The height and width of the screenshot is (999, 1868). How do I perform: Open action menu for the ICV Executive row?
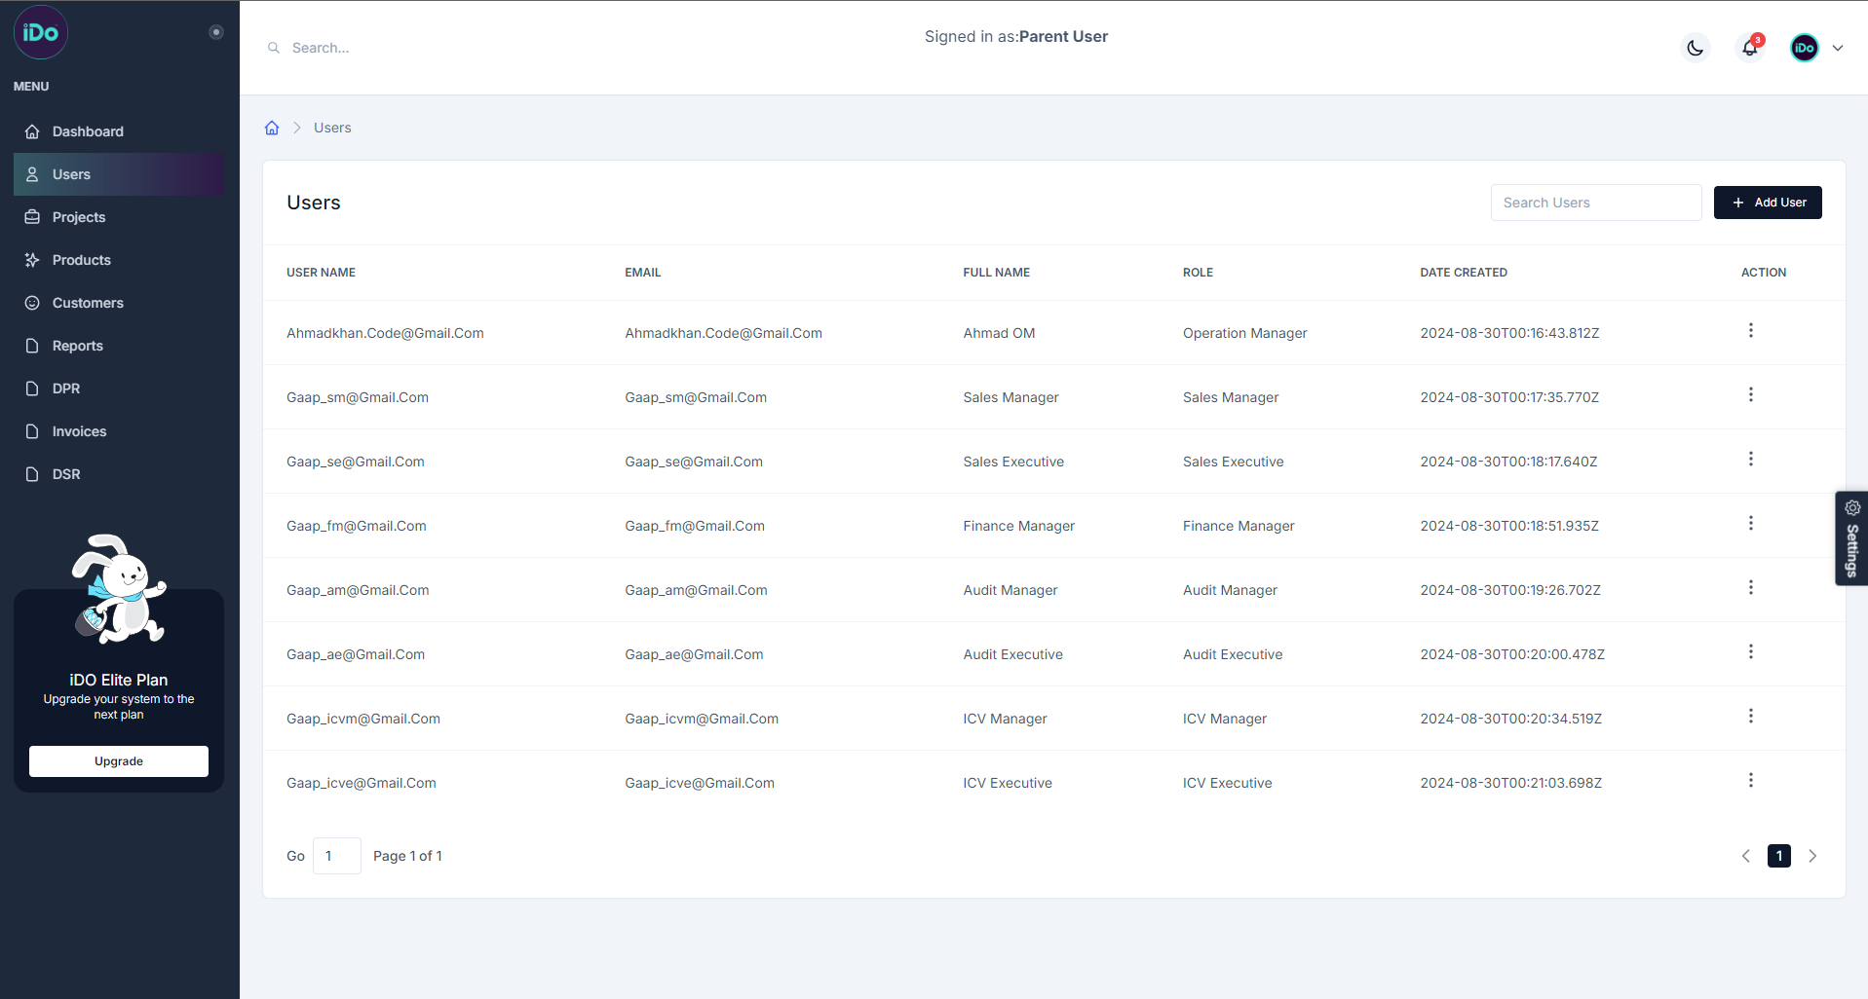tap(1750, 781)
